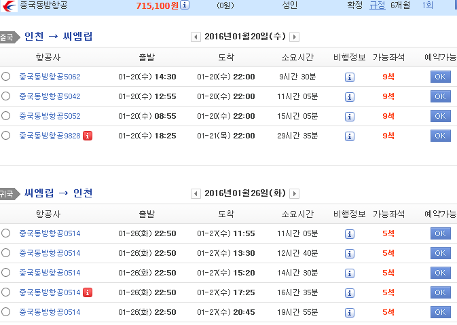Select flight 중국동방항공5042 radio button
Viewport: 457px width, 325px height.
[5, 96]
